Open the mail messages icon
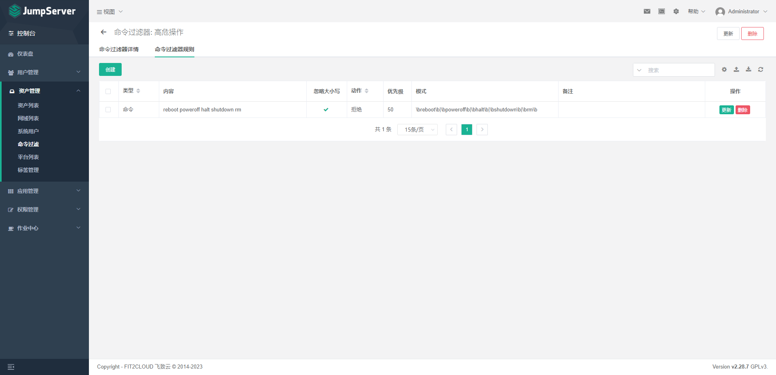The height and width of the screenshot is (375, 776). click(x=647, y=11)
